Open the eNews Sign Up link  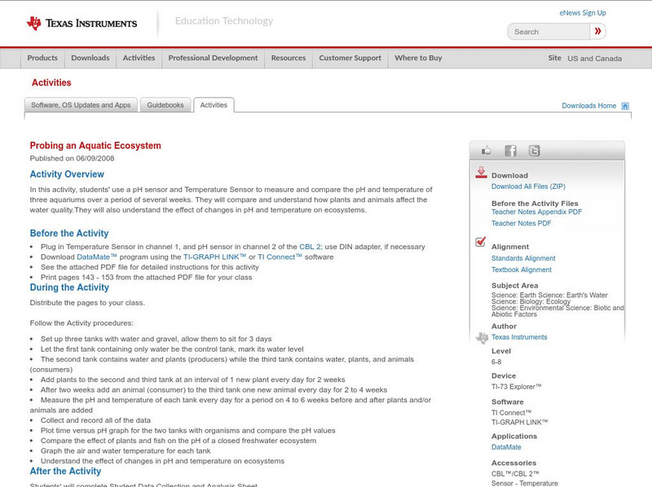583,13
